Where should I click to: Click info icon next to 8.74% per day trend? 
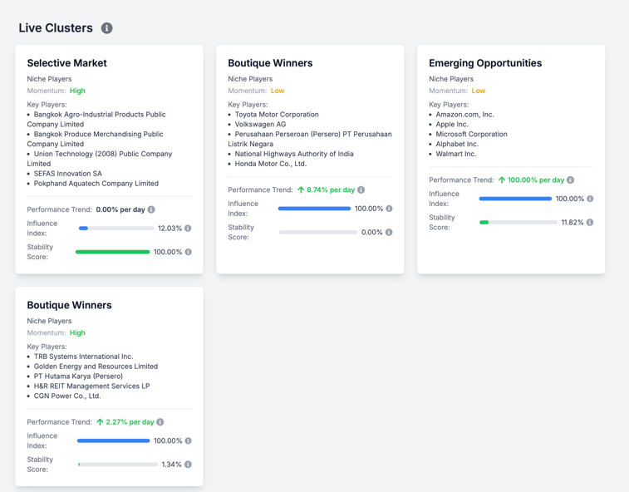click(361, 189)
